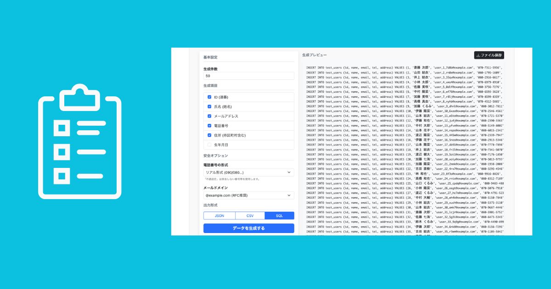The image size is (551, 289).
Task: Click the large clipboard checklist icon
Action: pyautogui.click(x=79, y=141)
